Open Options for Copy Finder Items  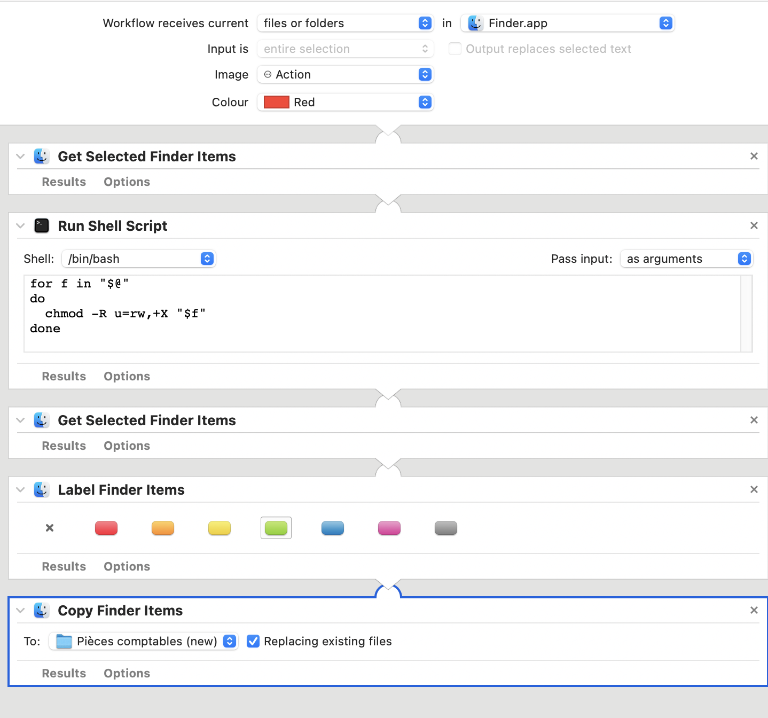(x=127, y=673)
